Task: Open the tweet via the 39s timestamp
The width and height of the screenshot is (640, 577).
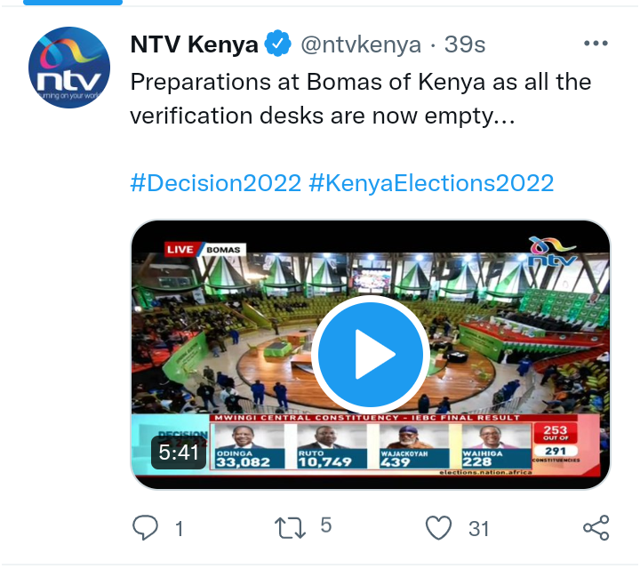Action: (465, 44)
